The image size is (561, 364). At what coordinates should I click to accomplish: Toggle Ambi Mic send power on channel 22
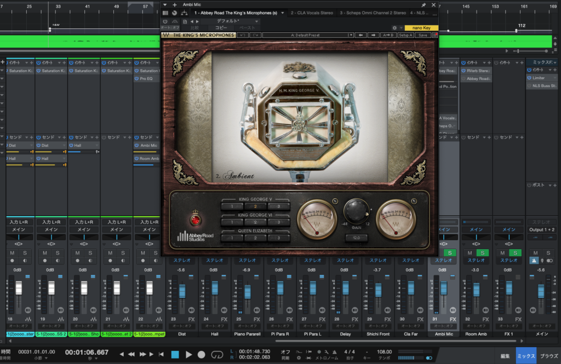point(136,146)
